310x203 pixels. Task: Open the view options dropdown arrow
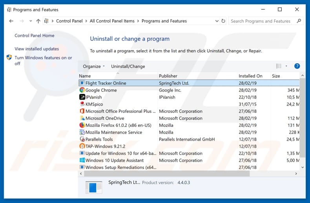coord(286,66)
